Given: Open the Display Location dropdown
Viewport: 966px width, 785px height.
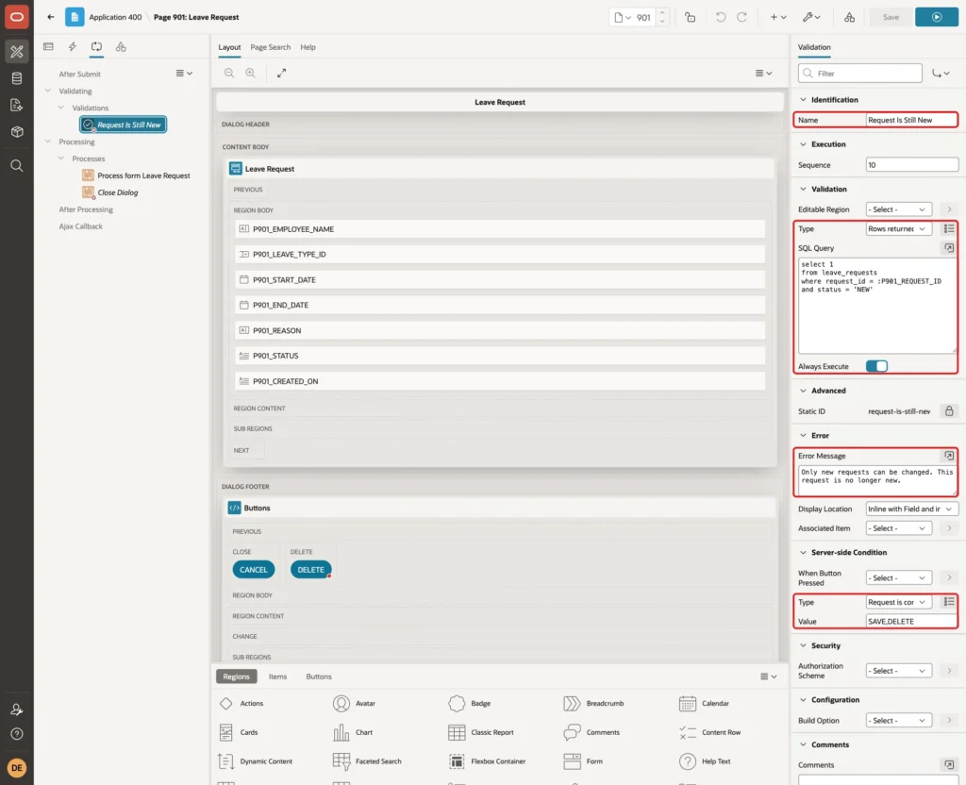Looking at the screenshot, I should point(912,509).
